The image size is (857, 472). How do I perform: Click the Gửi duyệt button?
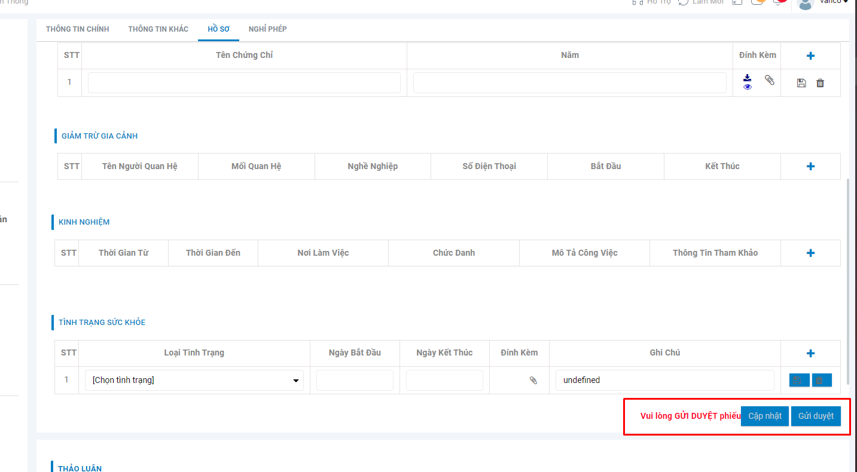(x=816, y=416)
